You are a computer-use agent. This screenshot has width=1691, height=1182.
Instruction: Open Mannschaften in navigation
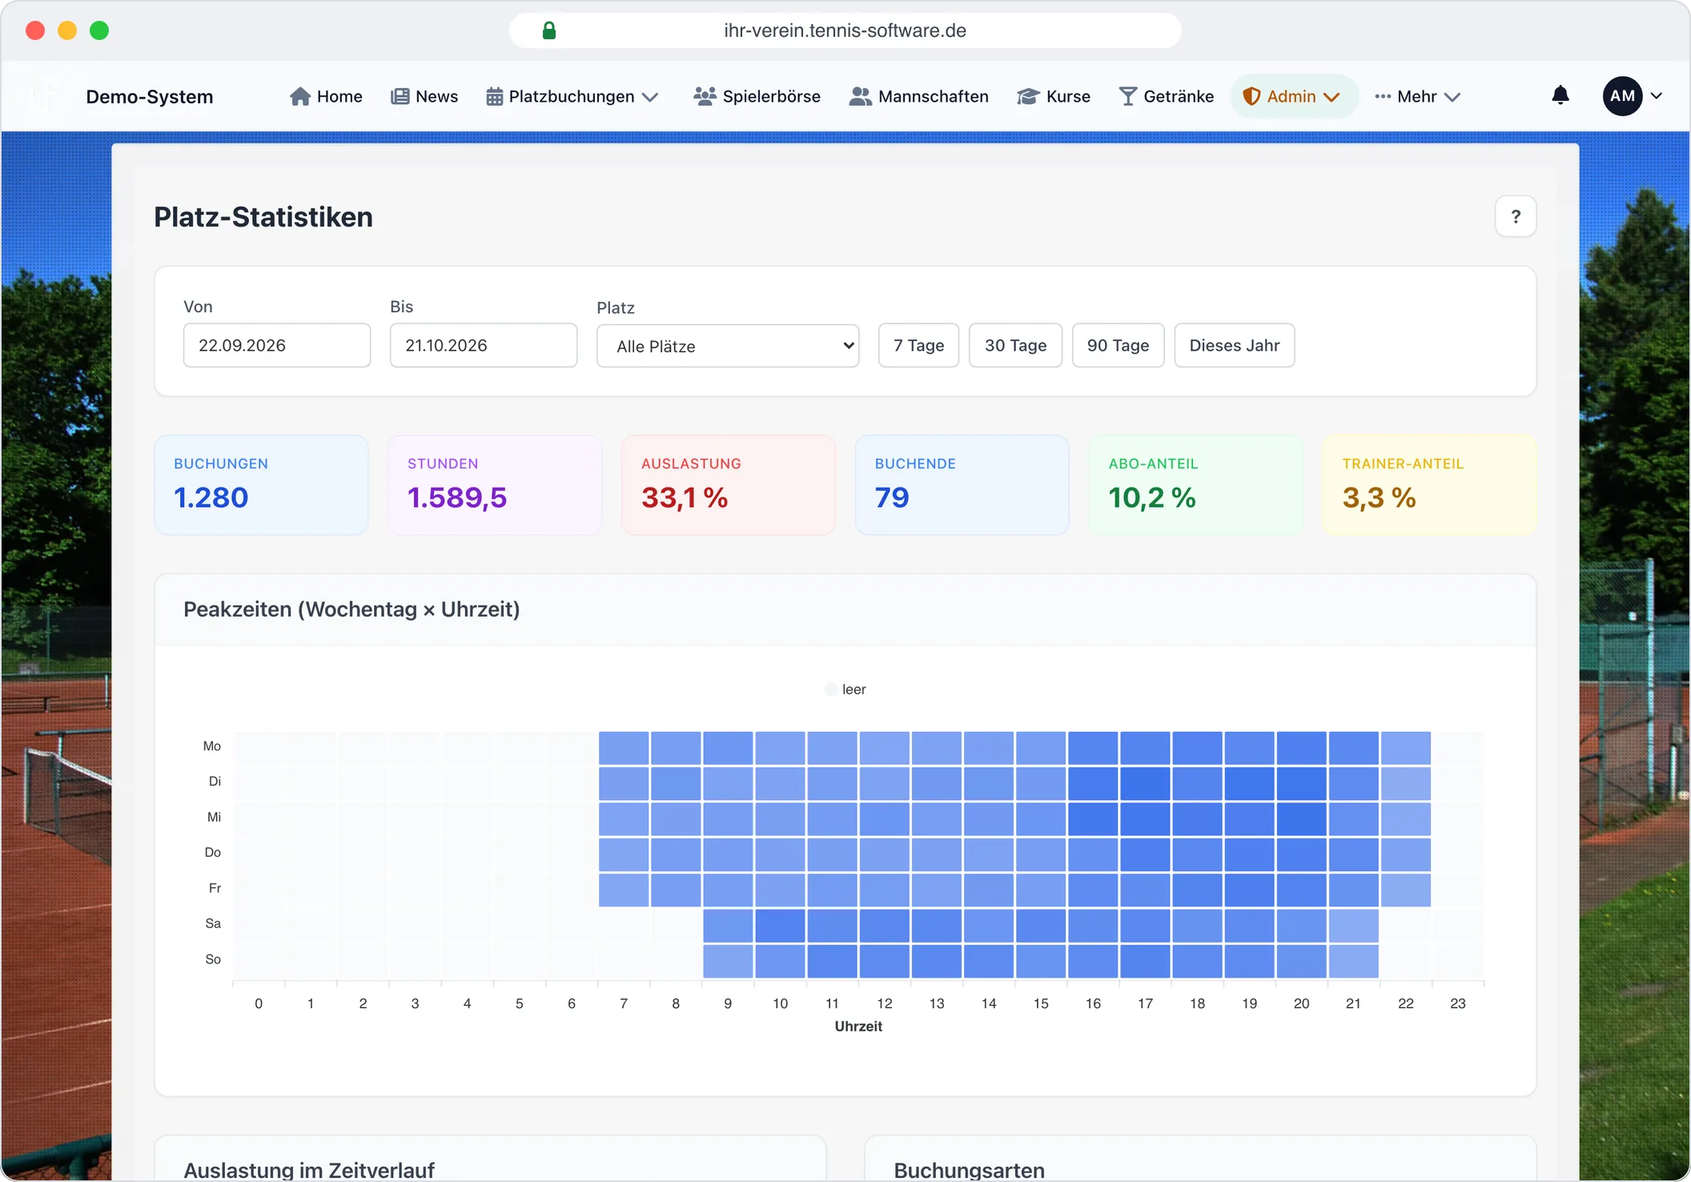918,97
